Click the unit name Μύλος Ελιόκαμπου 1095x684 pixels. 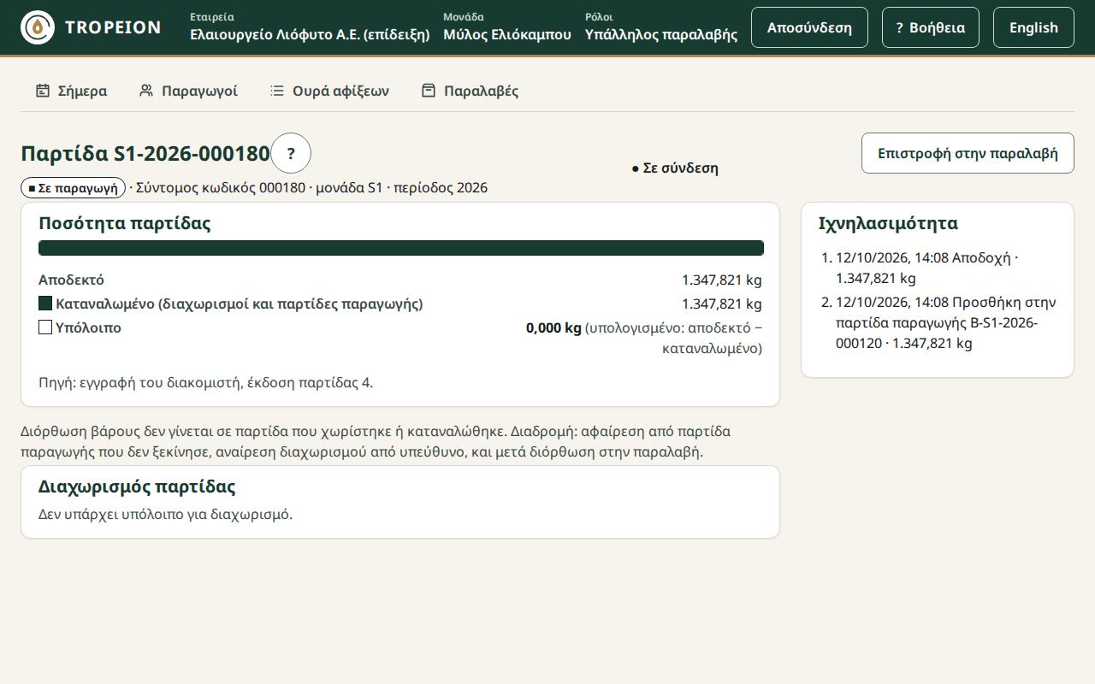pyautogui.click(x=507, y=34)
